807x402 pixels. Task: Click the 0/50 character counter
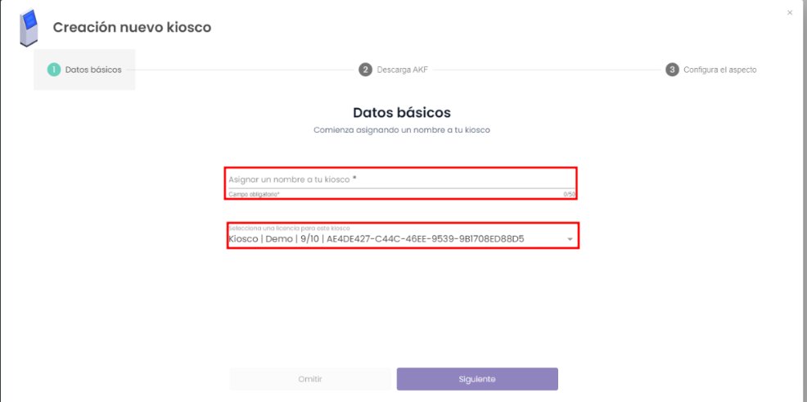click(x=570, y=194)
